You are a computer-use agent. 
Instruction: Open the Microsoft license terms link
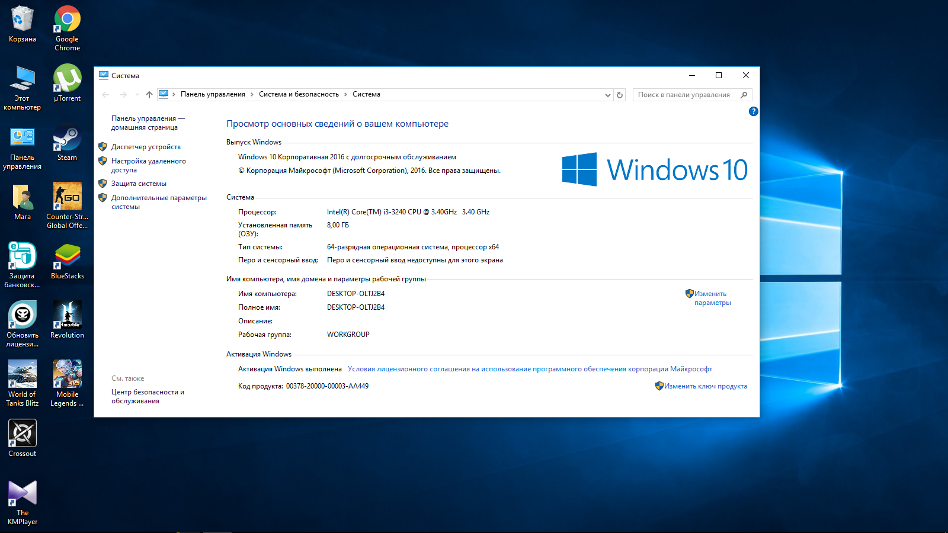click(x=530, y=369)
